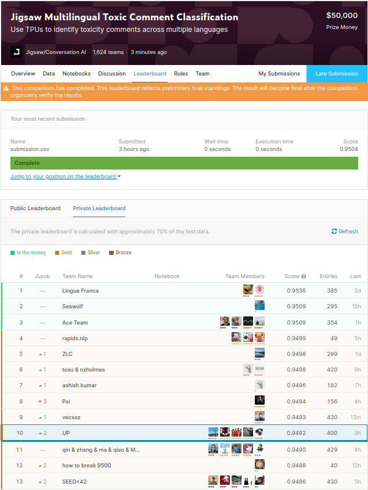Viewport: 368px width, 490px height.
Task: Open the Seawolf team name
Action: (73, 307)
